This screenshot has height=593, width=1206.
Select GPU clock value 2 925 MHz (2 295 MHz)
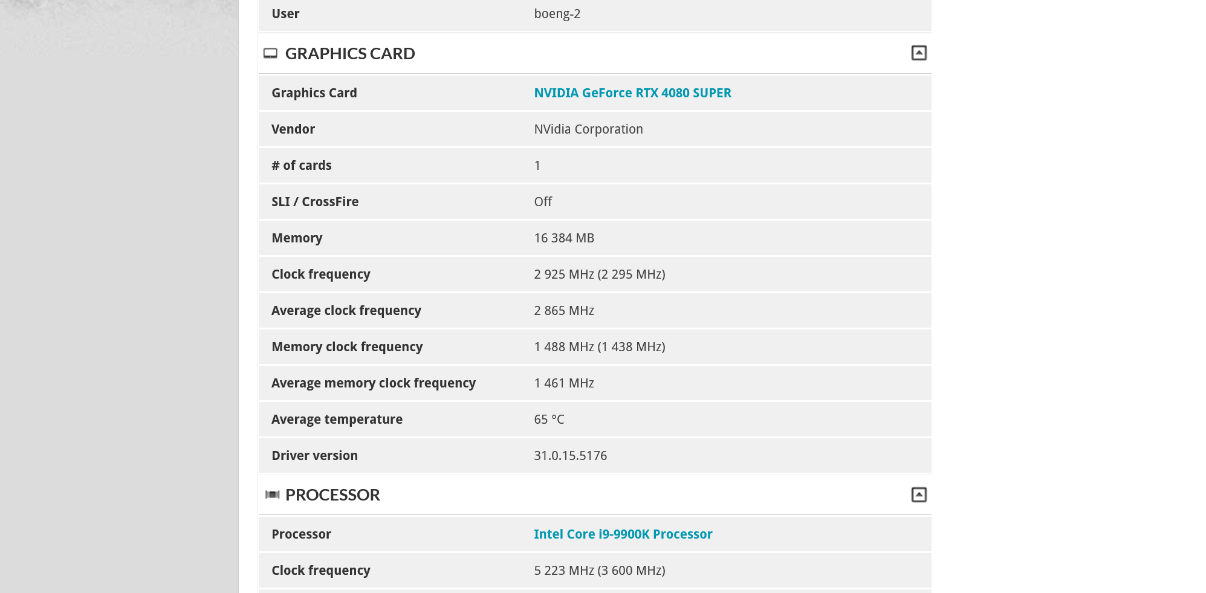[600, 274]
